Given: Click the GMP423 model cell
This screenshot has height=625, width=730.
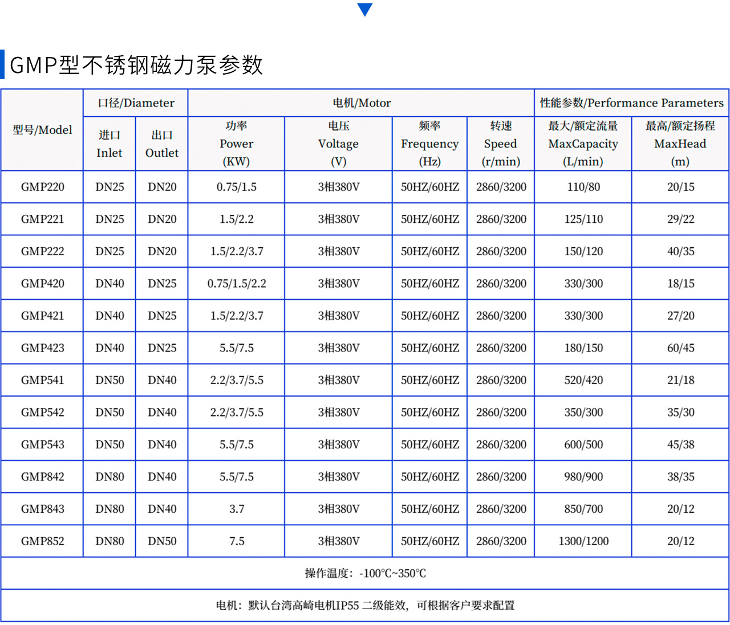Looking at the screenshot, I should (x=43, y=348).
